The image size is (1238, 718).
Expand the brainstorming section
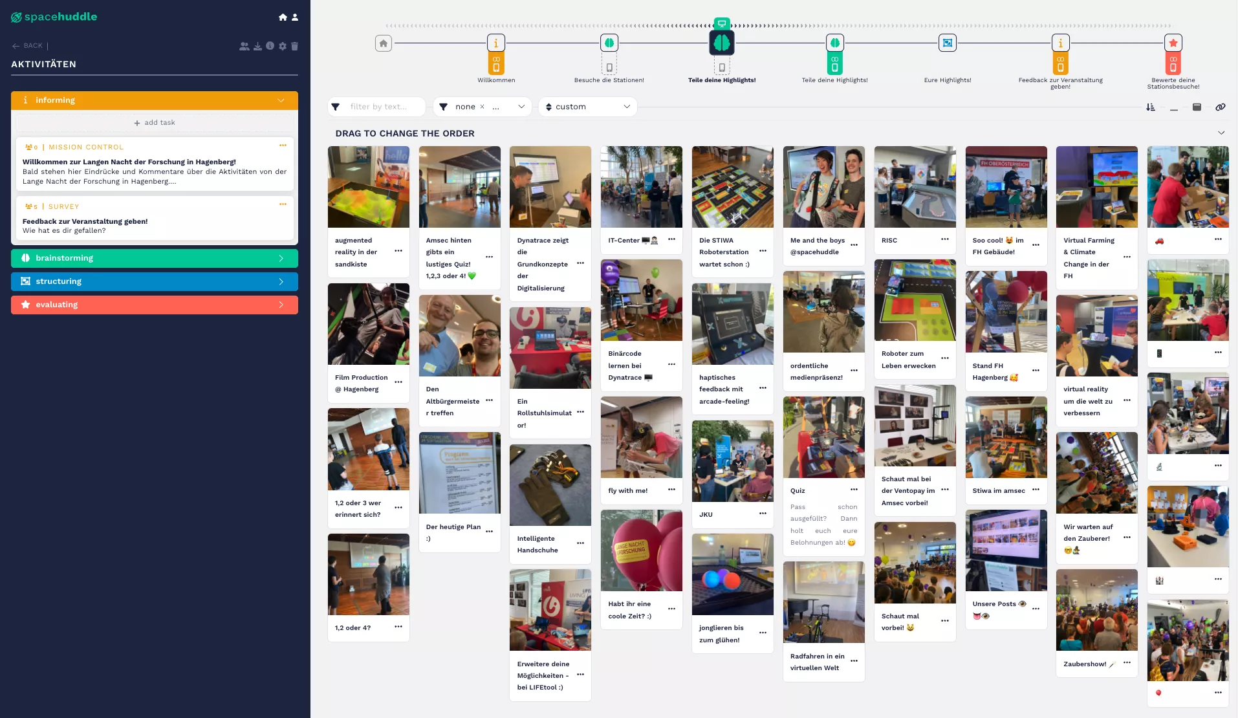click(154, 258)
